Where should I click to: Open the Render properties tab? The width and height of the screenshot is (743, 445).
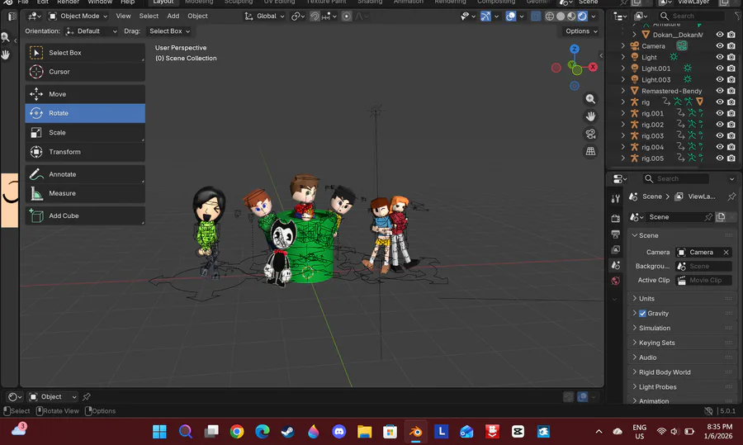616,219
